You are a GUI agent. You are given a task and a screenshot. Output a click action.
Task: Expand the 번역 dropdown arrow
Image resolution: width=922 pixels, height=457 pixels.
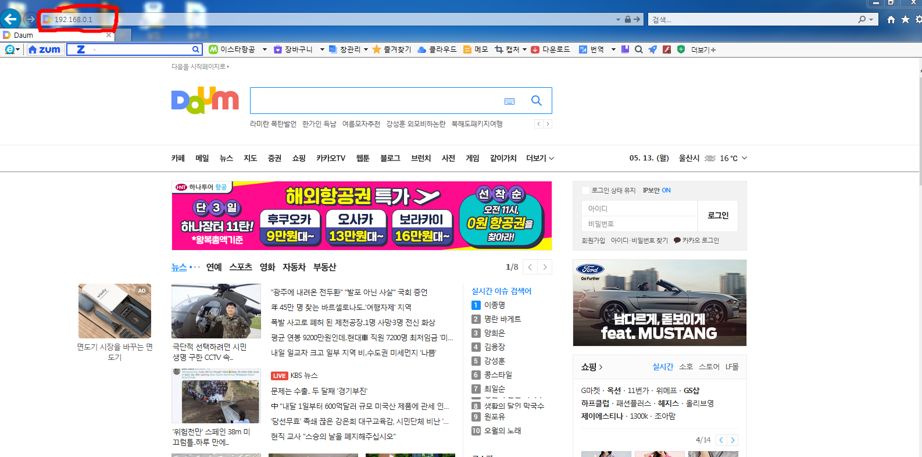[x=613, y=49]
